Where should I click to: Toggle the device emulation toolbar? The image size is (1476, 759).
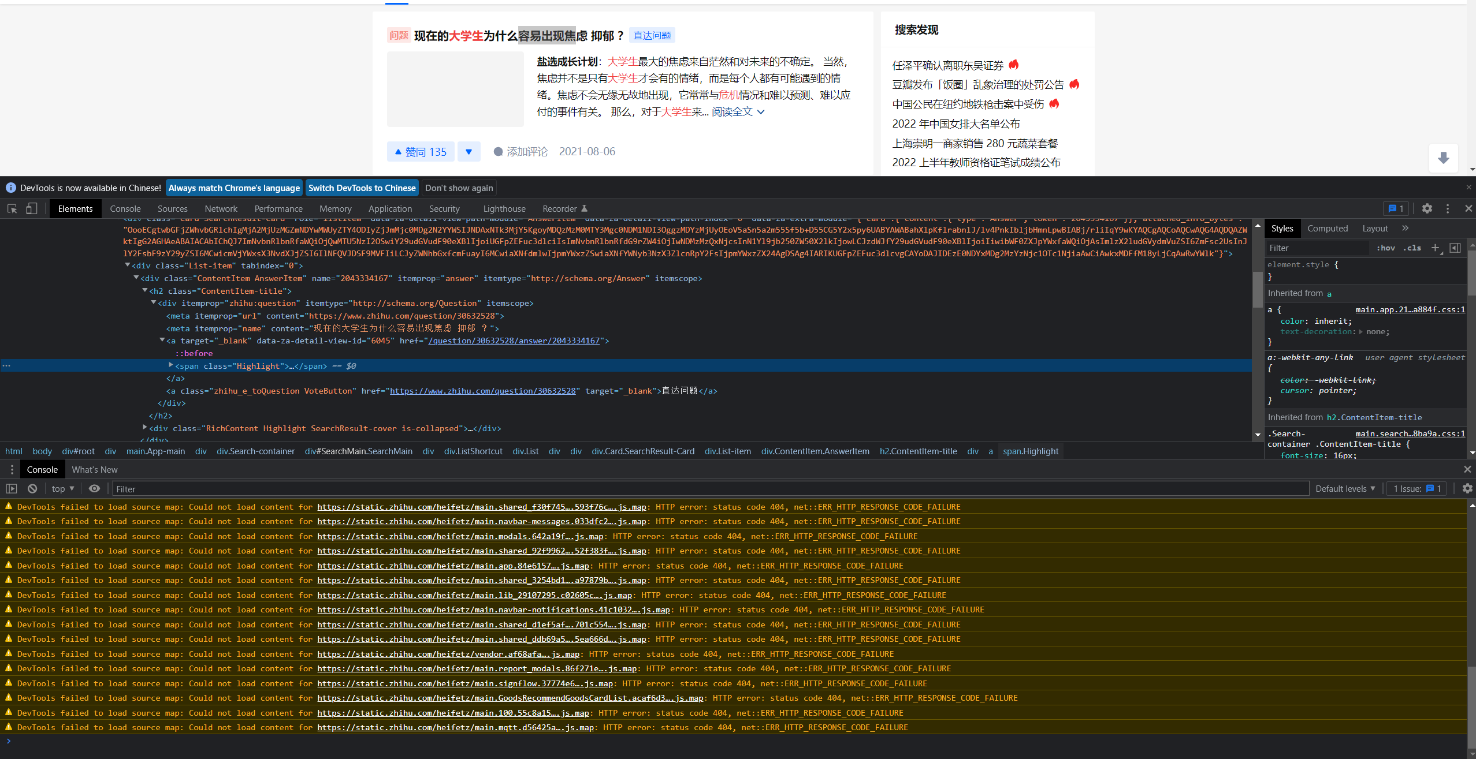[x=32, y=208]
